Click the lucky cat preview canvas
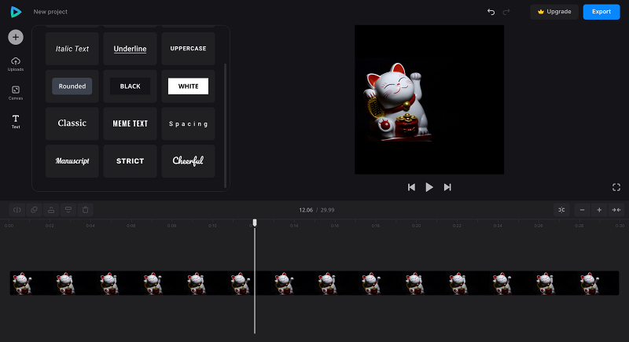 click(x=429, y=99)
